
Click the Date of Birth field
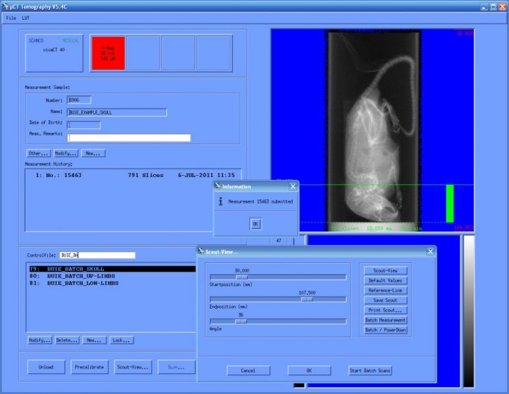click(84, 125)
